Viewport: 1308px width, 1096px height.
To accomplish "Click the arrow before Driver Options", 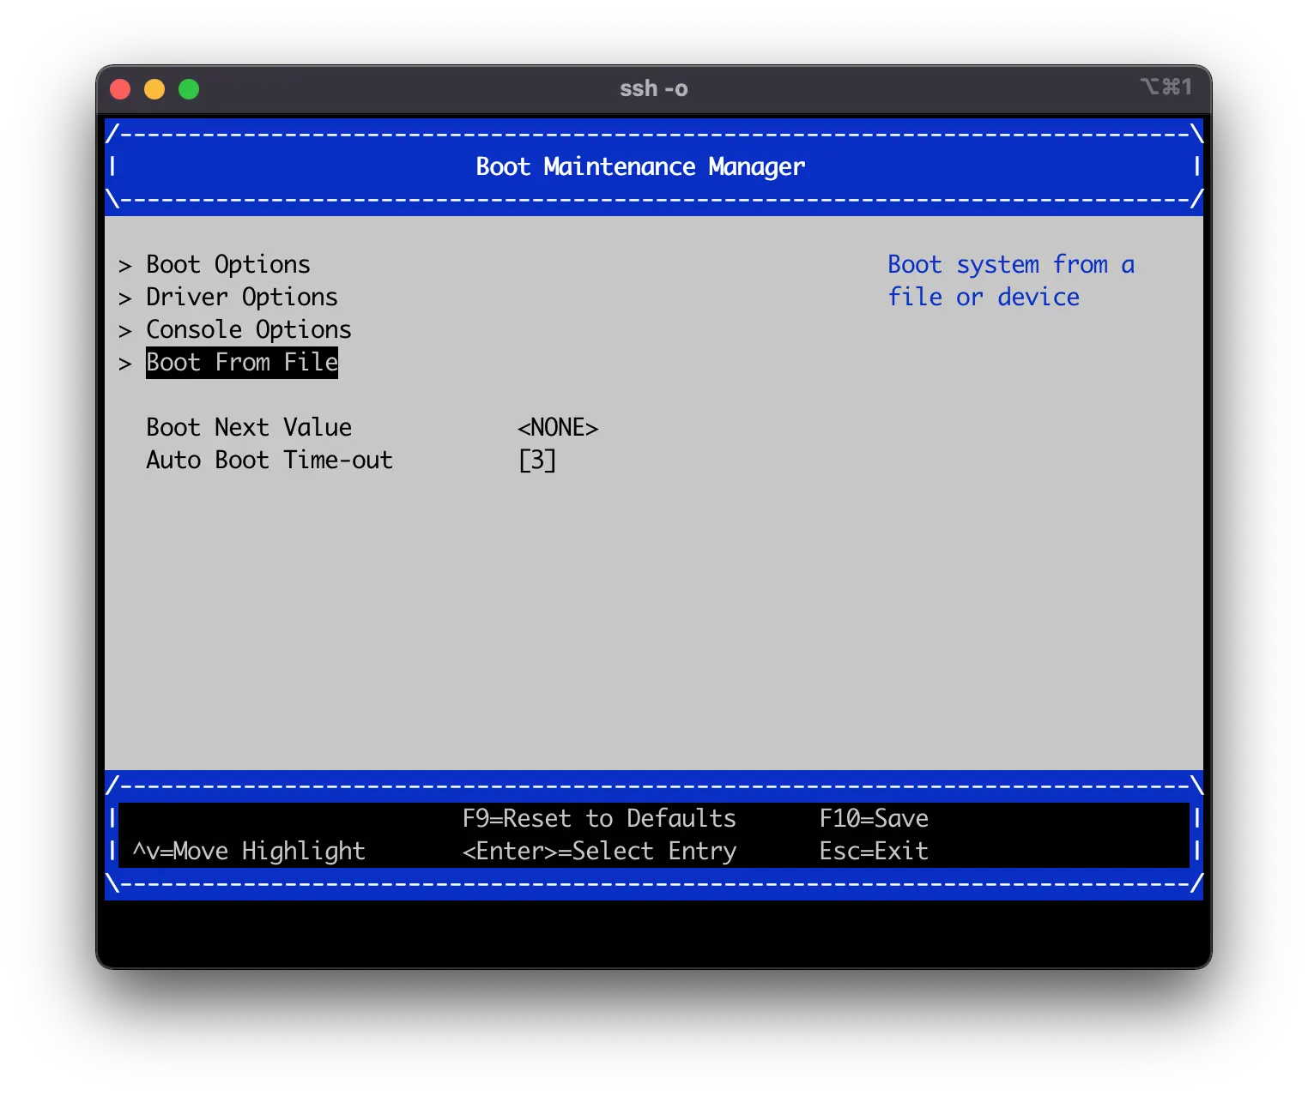I will click(125, 298).
